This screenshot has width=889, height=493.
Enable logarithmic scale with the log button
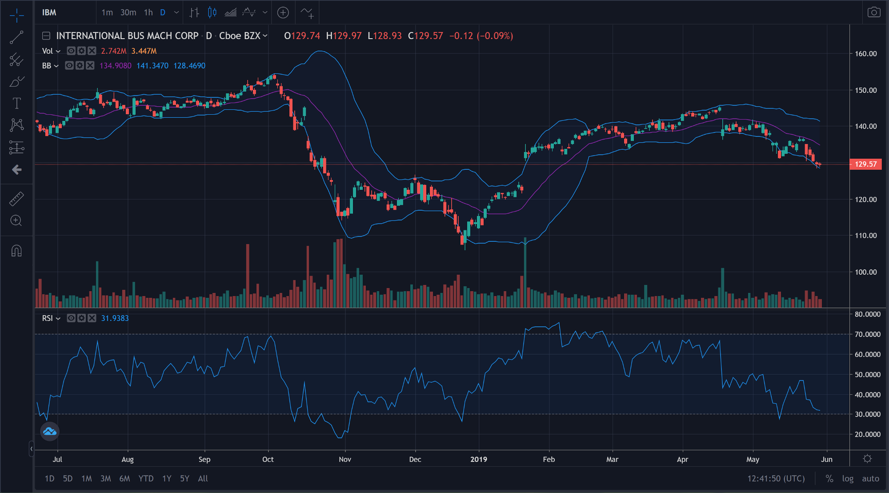pyautogui.click(x=848, y=478)
